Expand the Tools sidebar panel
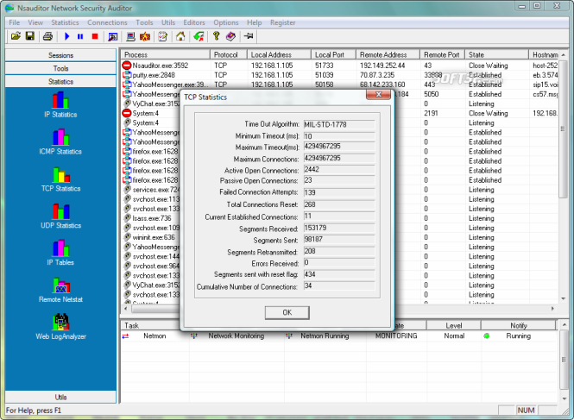Image resolution: width=574 pixels, height=420 pixels. [60, 68]
